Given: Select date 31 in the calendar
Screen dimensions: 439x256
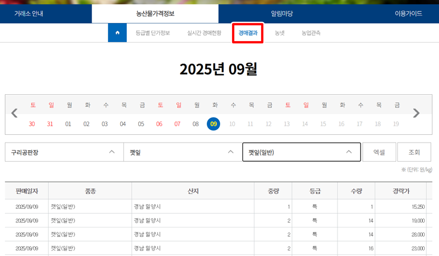Looking at the screenshot, I should 50,124.
